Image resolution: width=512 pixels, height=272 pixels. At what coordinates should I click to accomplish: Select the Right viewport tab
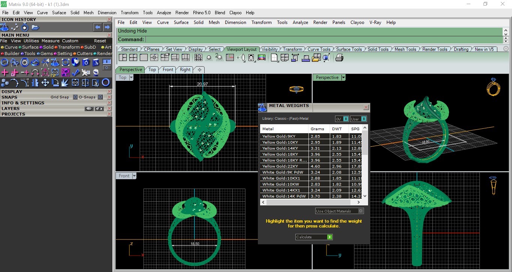tap(185, 70)
